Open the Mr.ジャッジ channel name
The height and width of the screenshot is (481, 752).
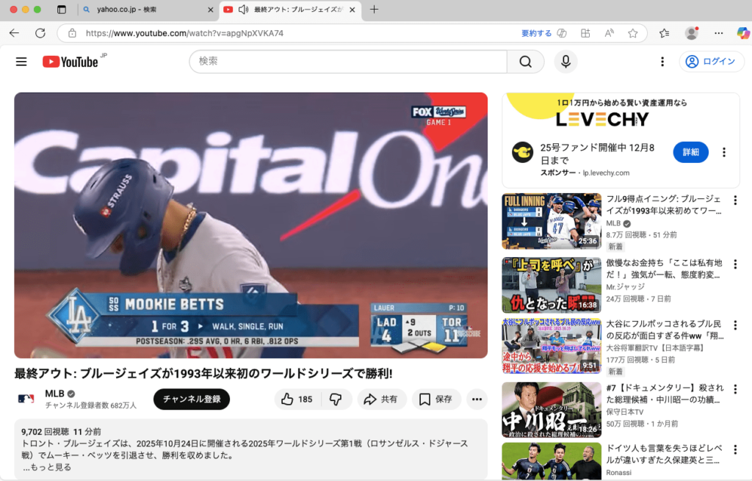(x=626, y=287)
